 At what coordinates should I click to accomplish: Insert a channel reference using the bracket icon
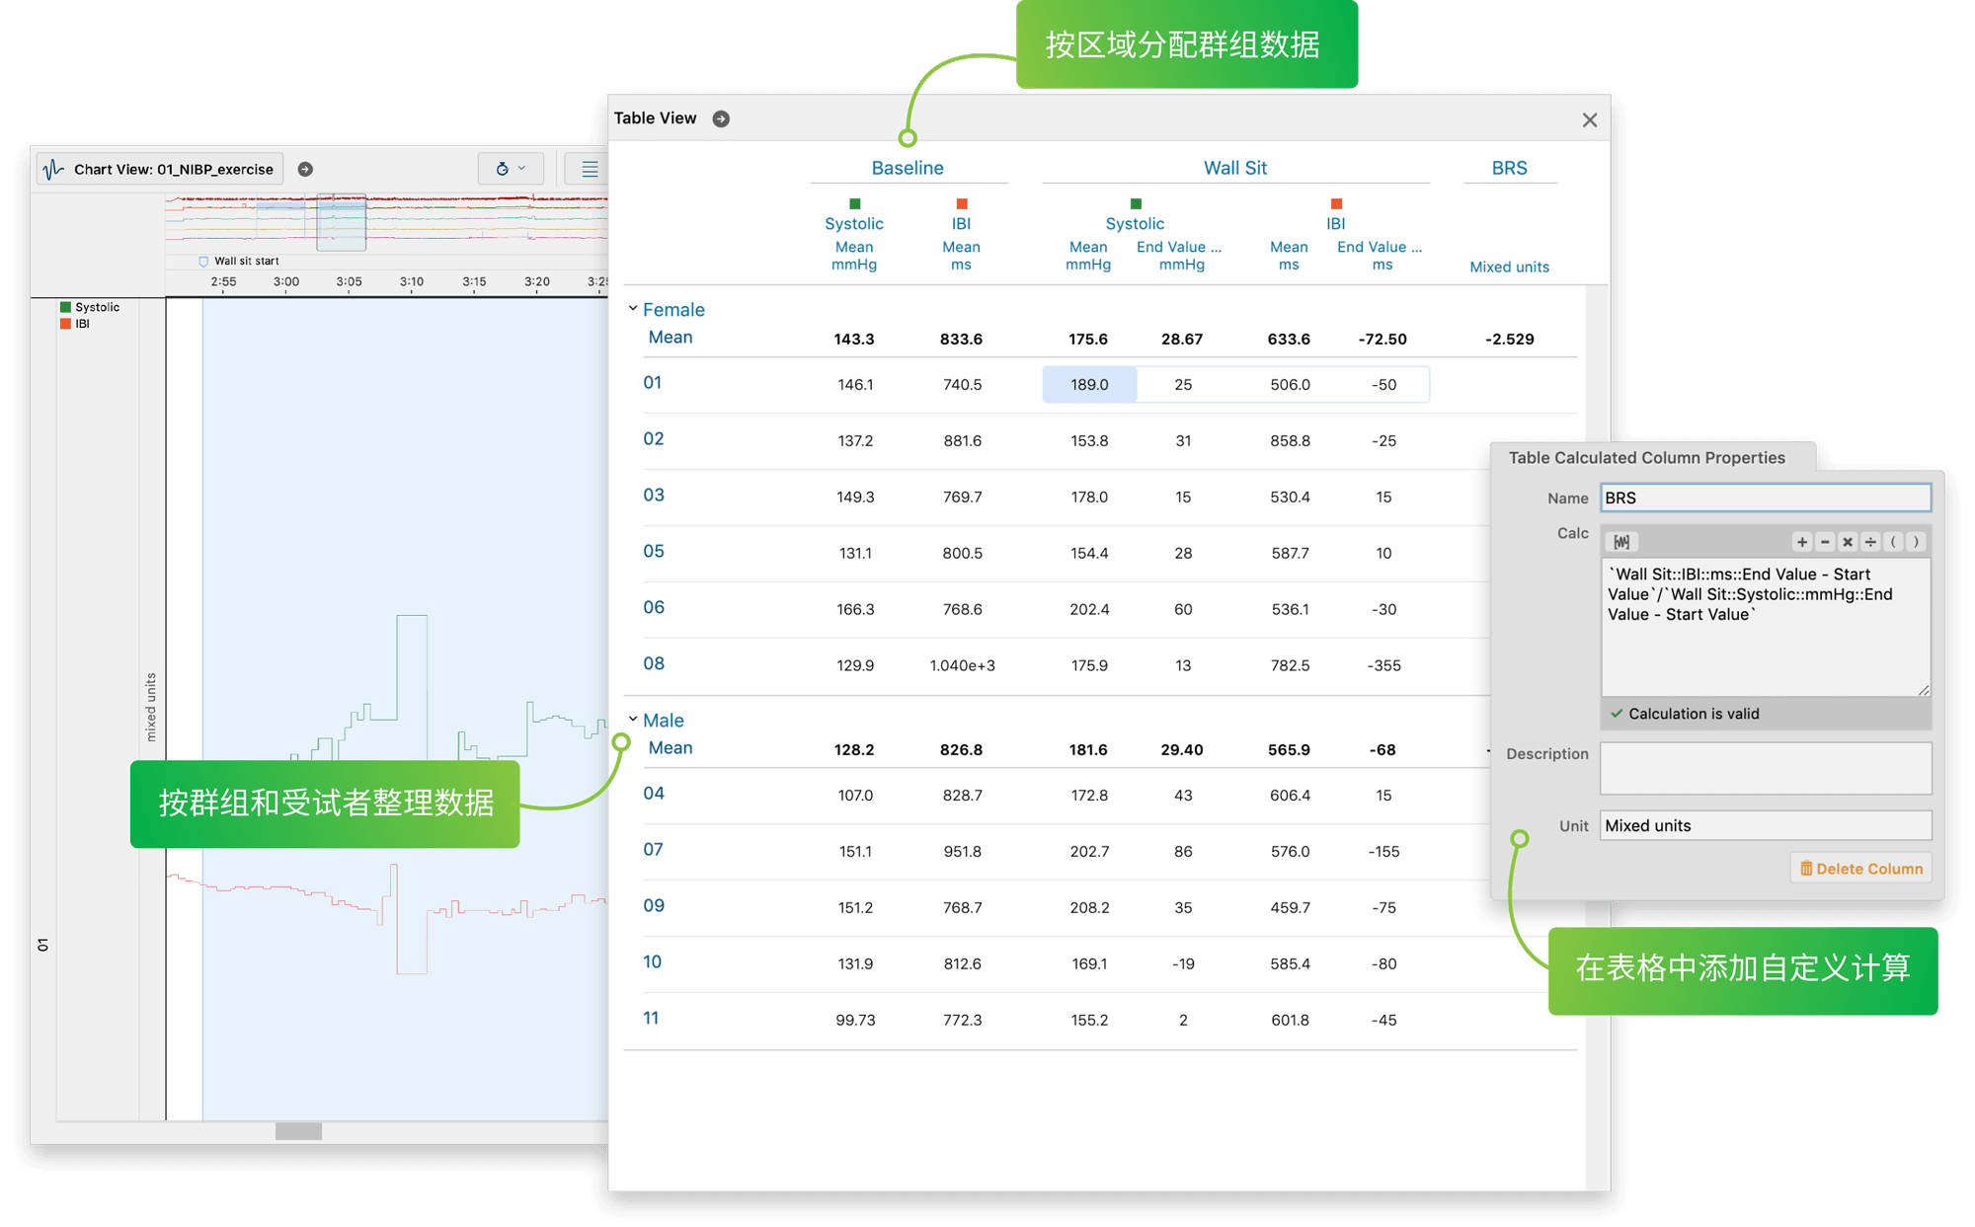point(1622,542)
